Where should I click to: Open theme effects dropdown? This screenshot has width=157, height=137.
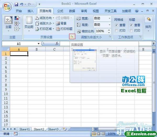coord(18,29)
